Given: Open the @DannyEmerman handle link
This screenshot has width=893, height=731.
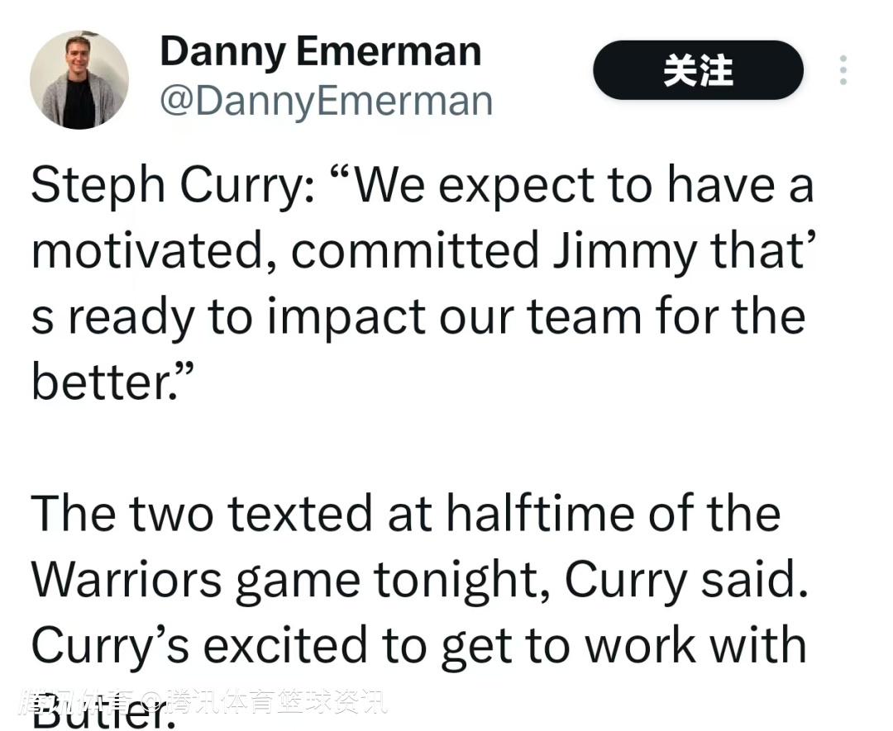Looking at the screenshot, I should click(326, 101).
